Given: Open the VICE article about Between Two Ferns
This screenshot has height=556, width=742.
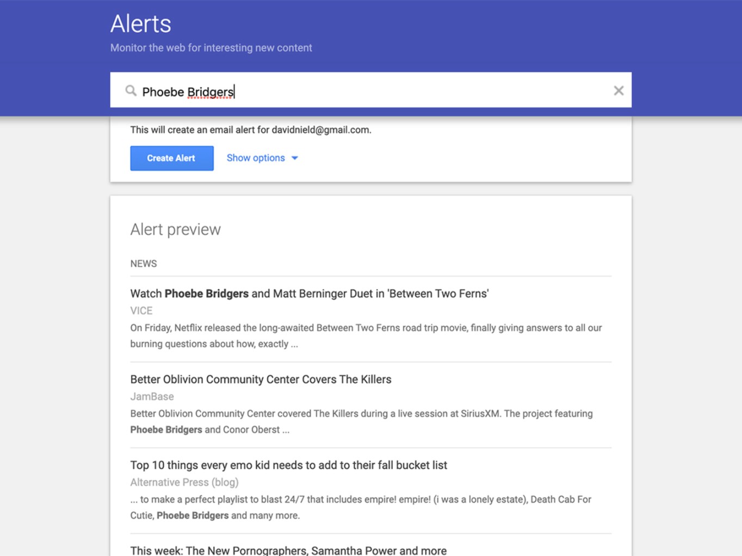Looking at the screenshot, I should pyautogui.click(x=309, y=293).
